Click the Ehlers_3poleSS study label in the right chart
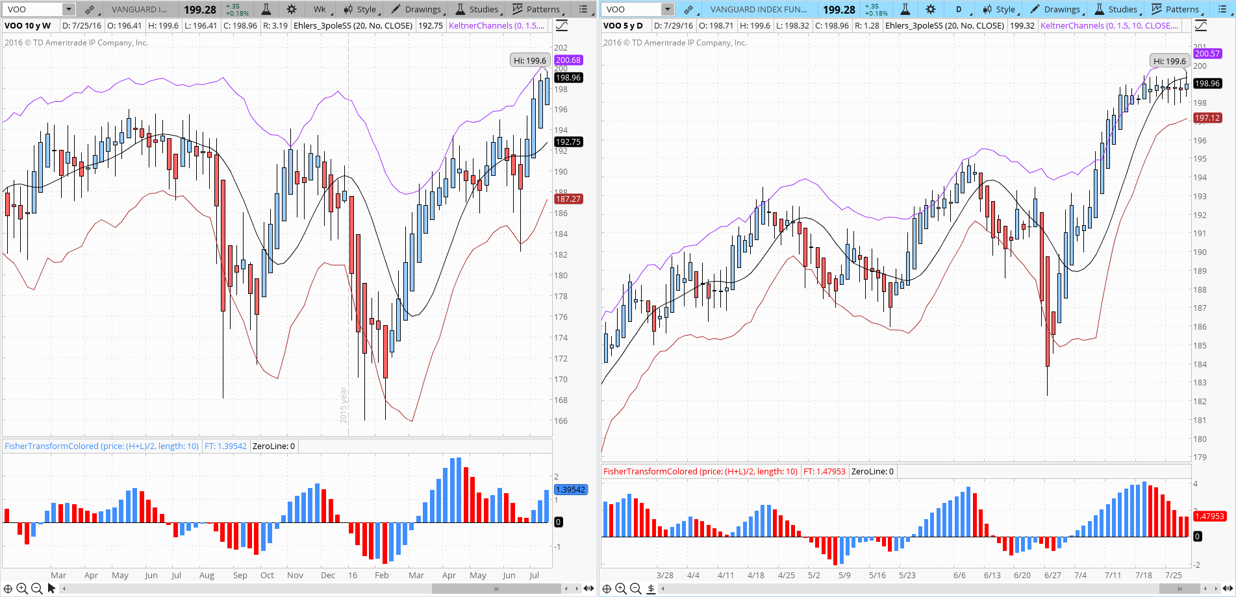This screenshot has width=1236, height=597. coord(944,26)
